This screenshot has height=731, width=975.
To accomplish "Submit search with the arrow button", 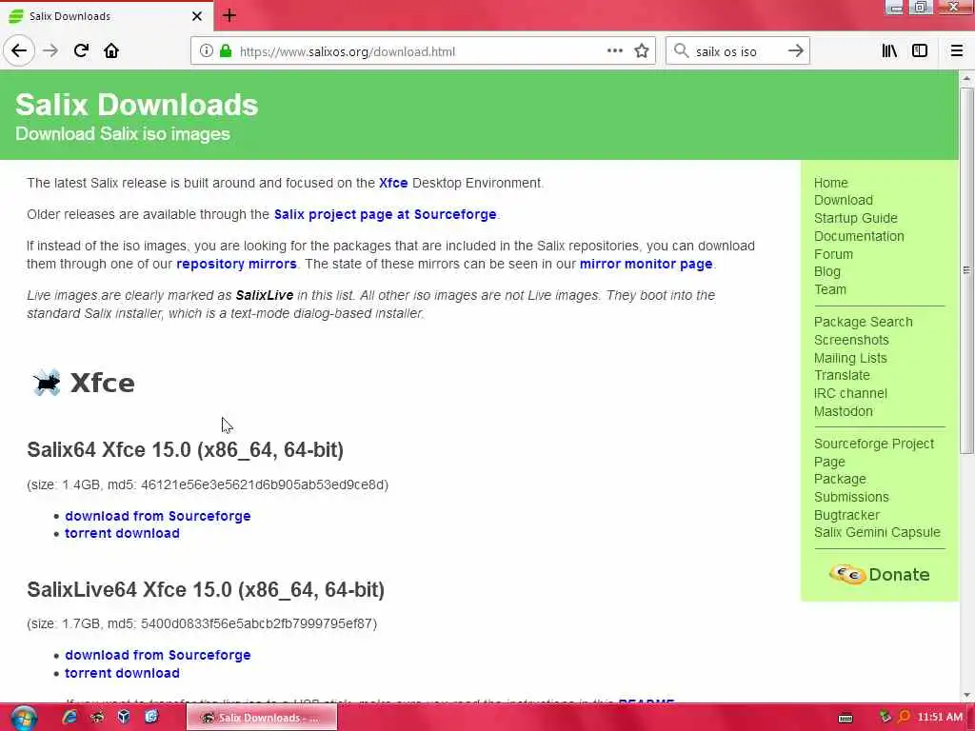I will (x=795, y=51).
